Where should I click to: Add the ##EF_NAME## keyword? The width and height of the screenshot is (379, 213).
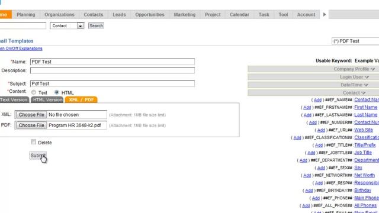click(317, 100)
